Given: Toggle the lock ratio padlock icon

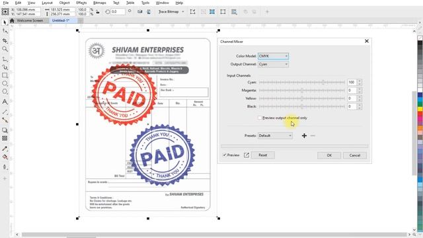Looking at the screenshot, I should [x=98, y=12].
